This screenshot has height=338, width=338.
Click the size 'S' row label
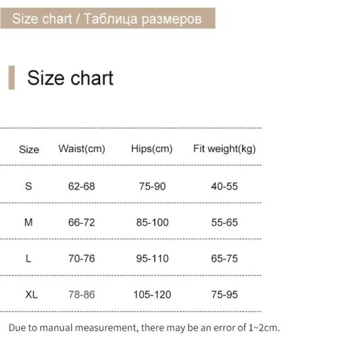pos(28,187)
